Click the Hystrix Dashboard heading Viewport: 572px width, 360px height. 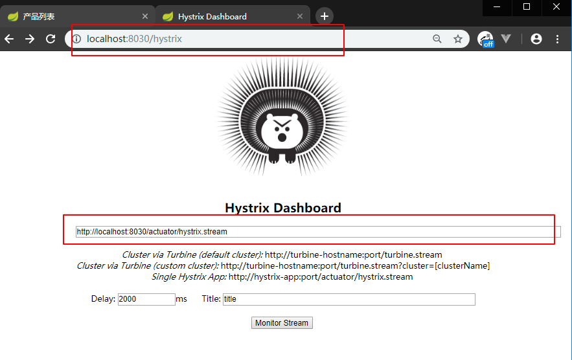(x=283, y=208)
